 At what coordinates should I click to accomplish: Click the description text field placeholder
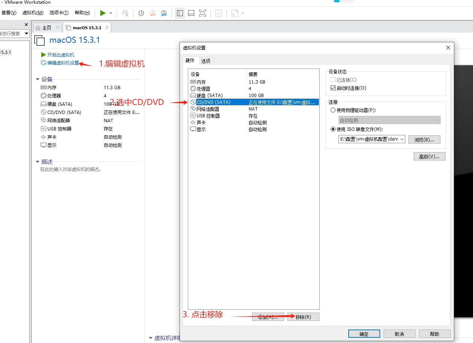pyautogui.click(x=71, y=169)
